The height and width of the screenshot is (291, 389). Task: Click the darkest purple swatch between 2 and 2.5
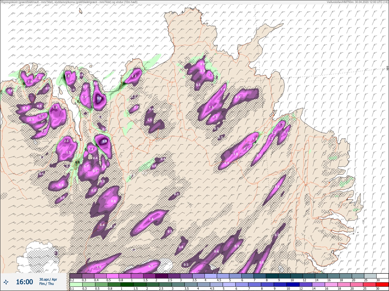[x=162, y=276]
